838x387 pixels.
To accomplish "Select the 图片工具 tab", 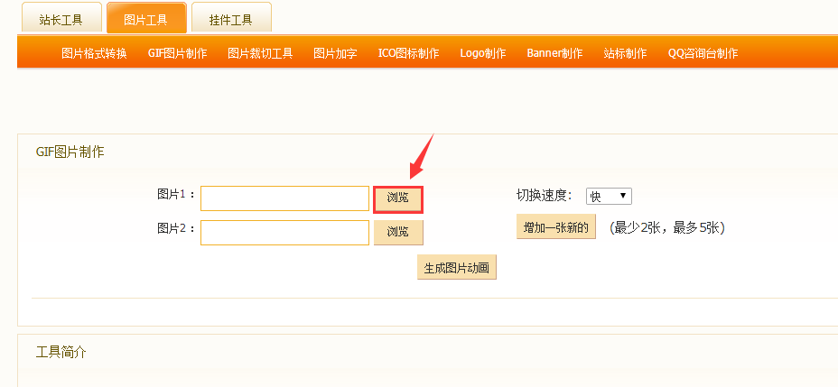I will tap(146, 18).
